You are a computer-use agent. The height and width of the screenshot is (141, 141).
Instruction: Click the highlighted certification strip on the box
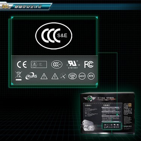coord(112,126)
